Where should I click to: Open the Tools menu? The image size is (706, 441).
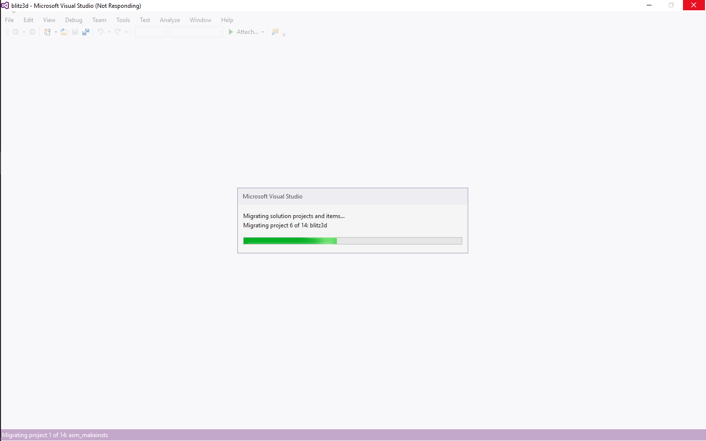pos(123,20)
